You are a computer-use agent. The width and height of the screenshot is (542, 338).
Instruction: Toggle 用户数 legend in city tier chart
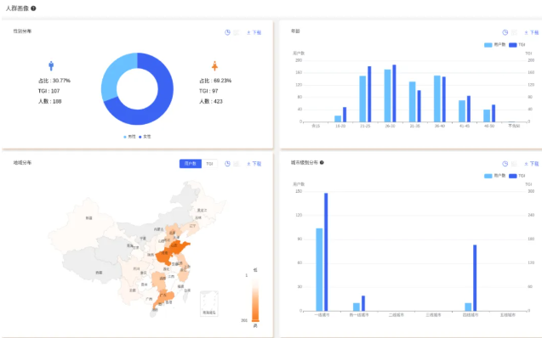click(494, 176)
